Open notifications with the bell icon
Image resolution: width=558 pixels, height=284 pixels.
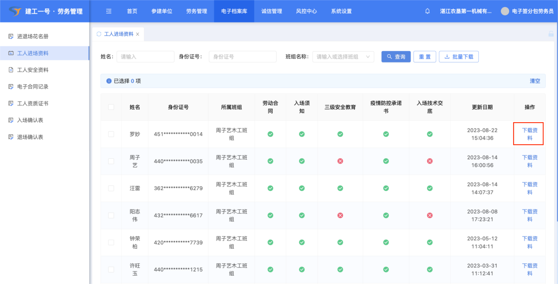[x=427, y=11]
